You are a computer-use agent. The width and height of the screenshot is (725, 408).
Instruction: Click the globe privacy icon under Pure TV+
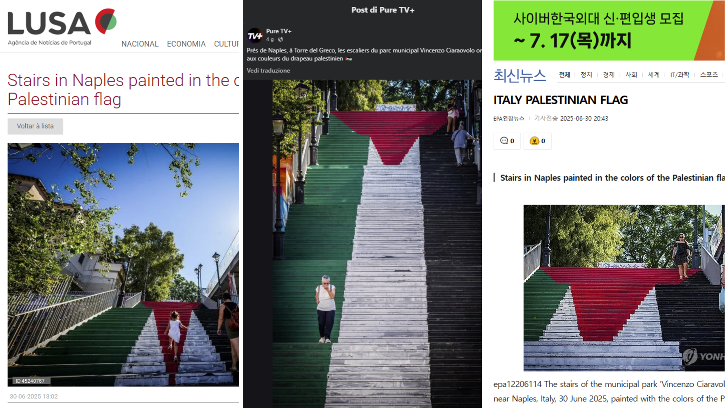point(281,39)
